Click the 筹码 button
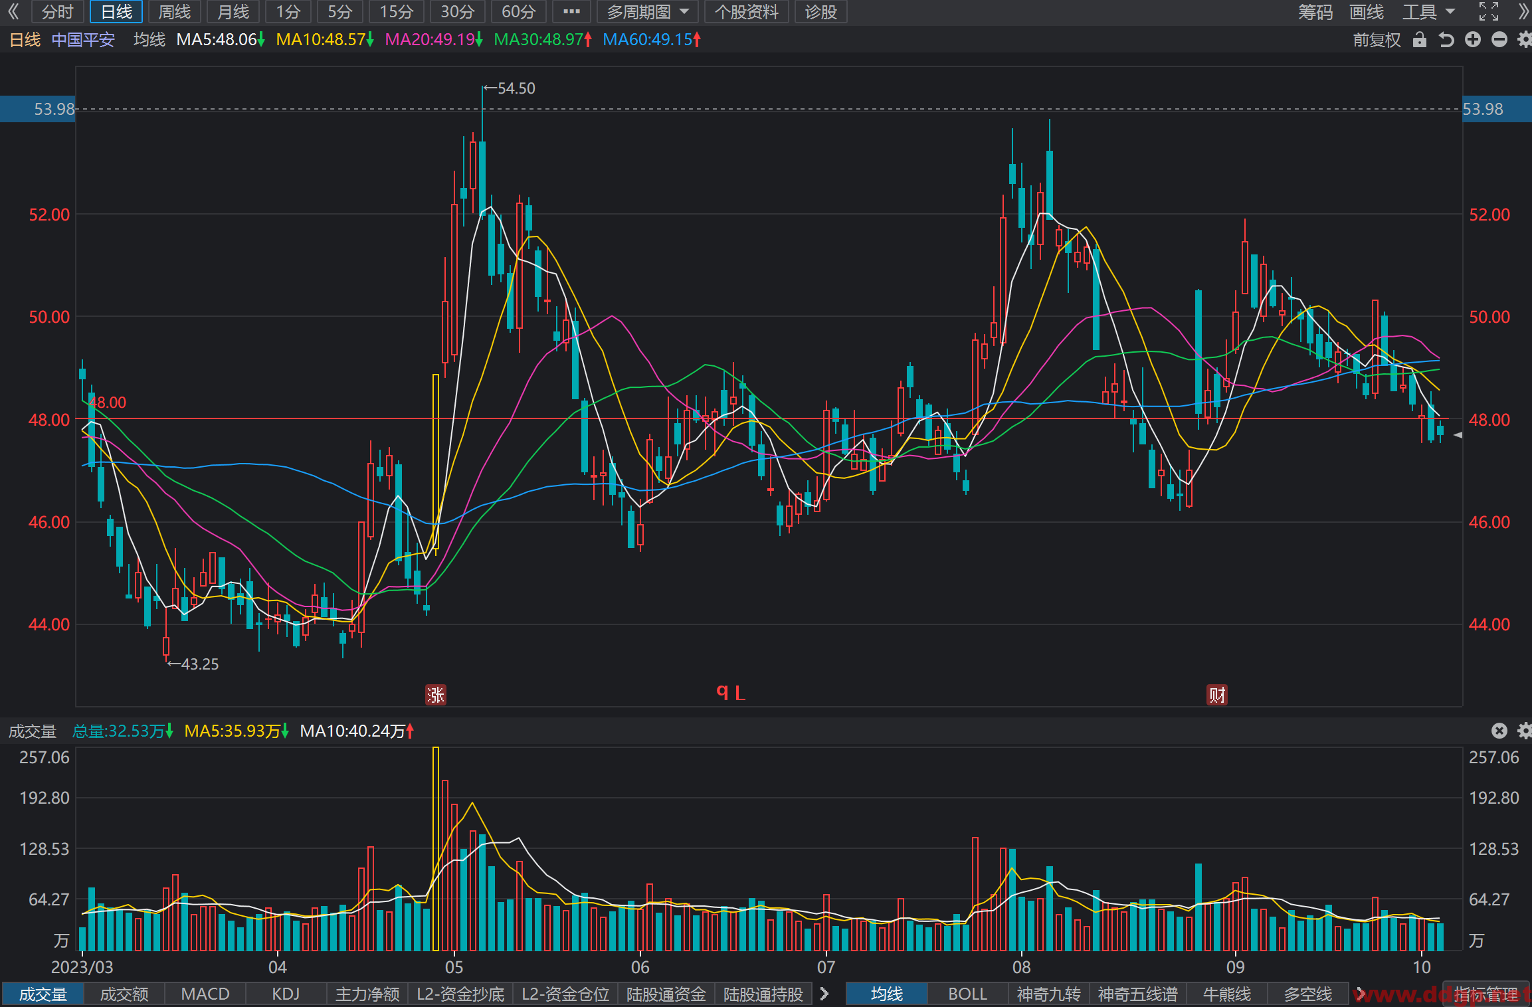1532x1007 pixels. (x=1315, y=11)
